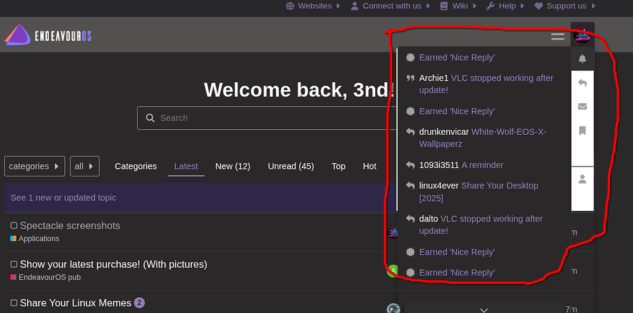Switch to the Unread (45) tab
The width and height of the screenshot is (633, 313).
click(x=291, y=166)
